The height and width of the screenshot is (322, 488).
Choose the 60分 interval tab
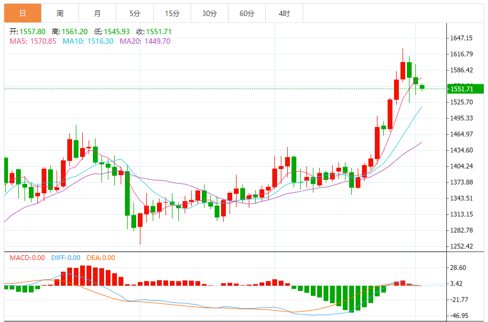[x=247, y=13]
